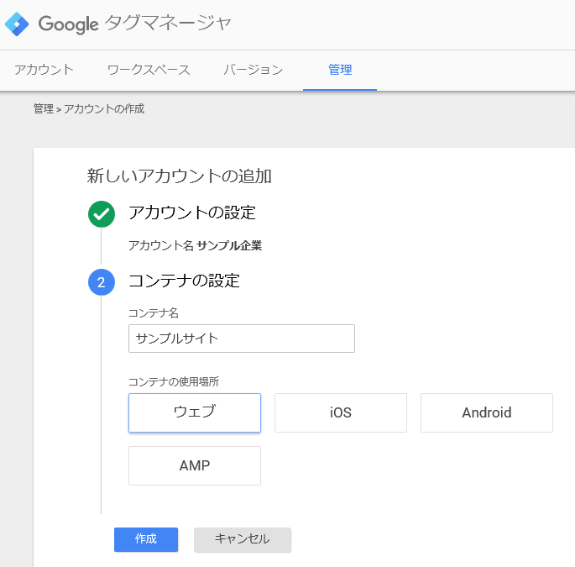Click the コンテナ名 field label
Viewport: 575px width, 567px height.
(x=154, y=313)
